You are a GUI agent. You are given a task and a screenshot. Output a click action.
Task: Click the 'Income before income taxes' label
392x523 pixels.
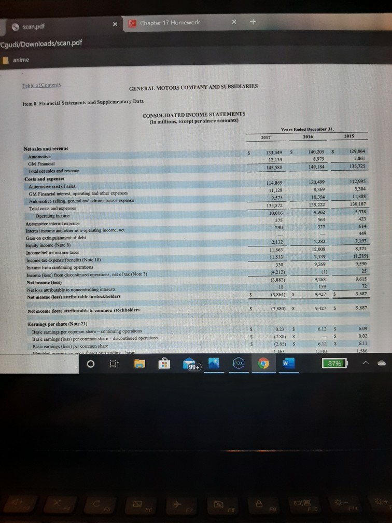click(53, 253)
